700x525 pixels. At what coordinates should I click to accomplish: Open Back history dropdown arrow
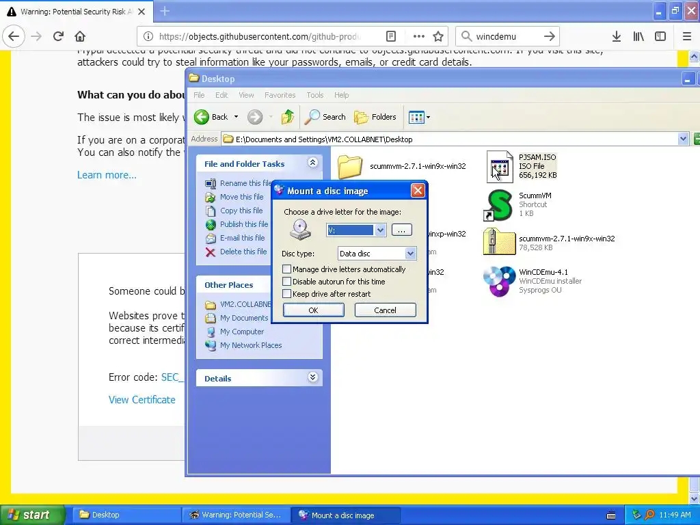pos(236,117)
